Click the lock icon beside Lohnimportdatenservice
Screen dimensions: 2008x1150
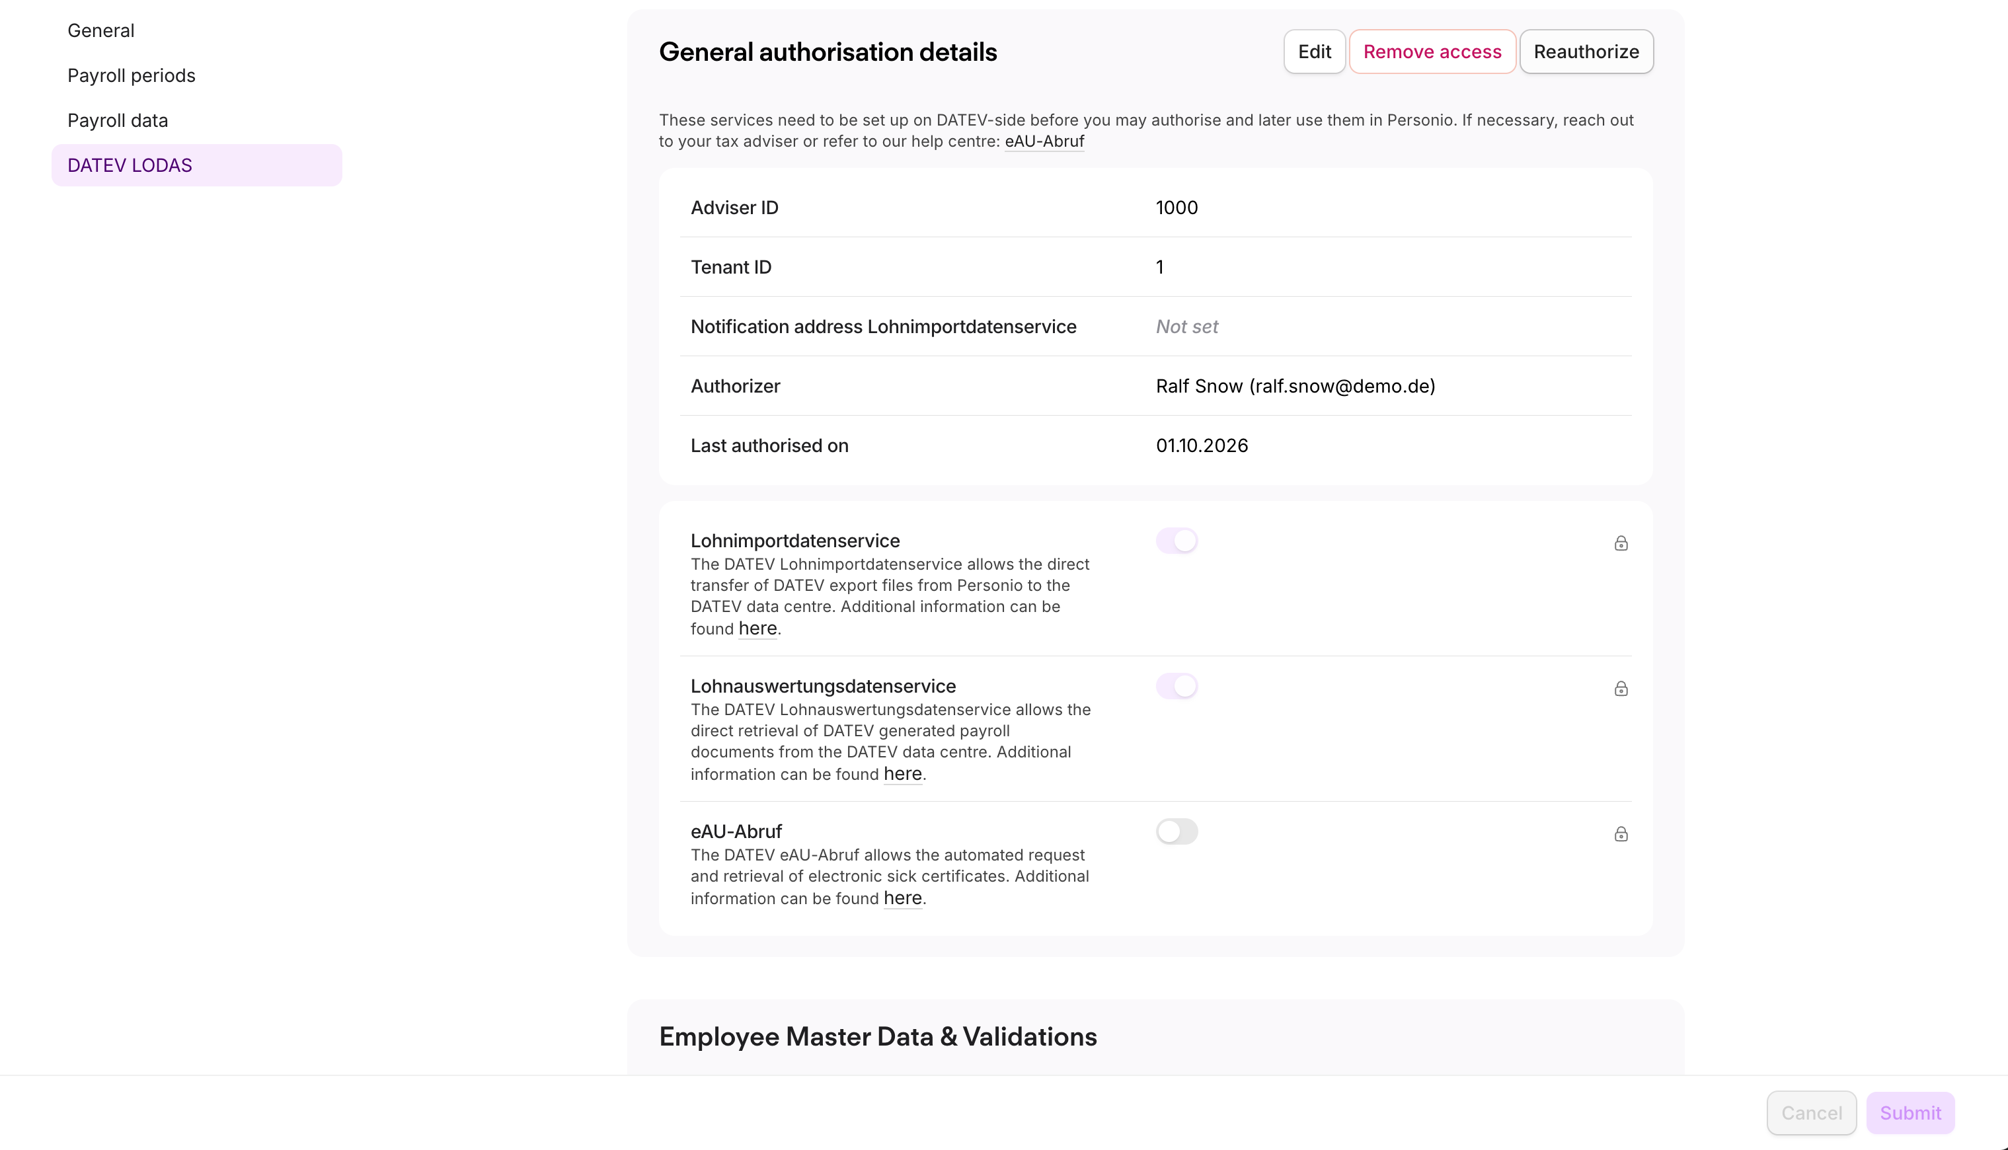1620,543
